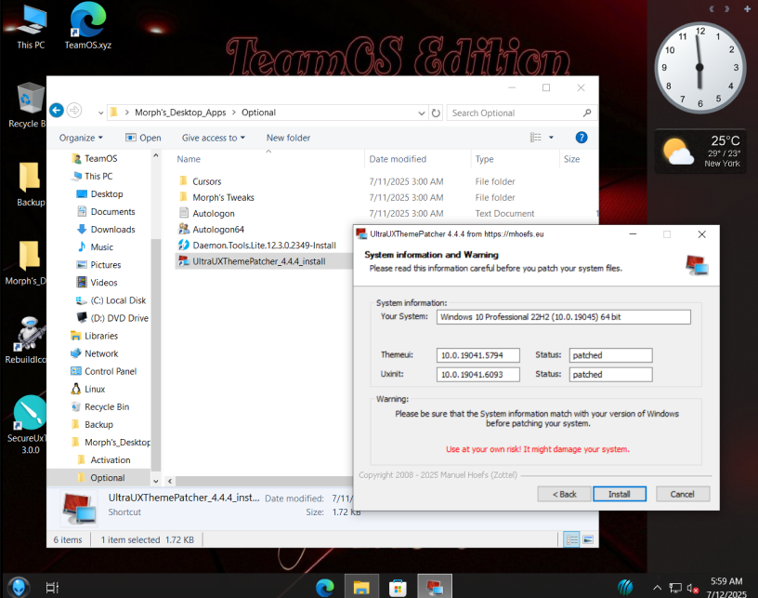Screen dimensions: 758x598
Task: Open This PC desktop icon
Action: coord(31,27)
